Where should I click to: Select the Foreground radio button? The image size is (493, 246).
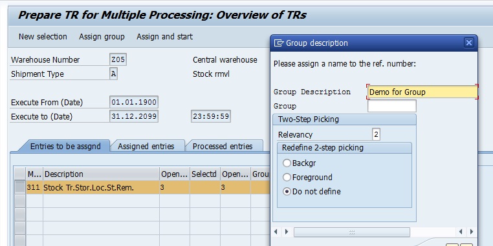coord(287,178)
